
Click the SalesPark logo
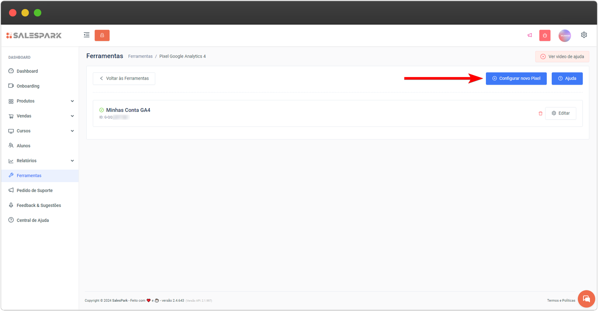[34, 36]
